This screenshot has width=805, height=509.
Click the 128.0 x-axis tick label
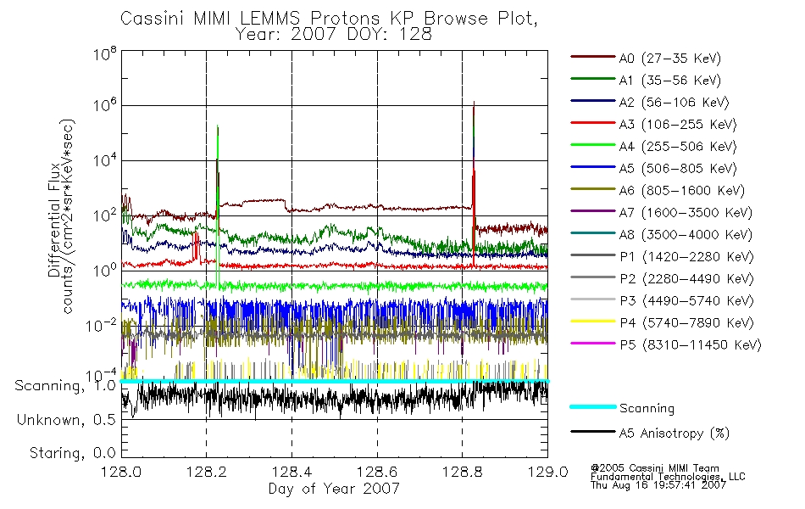[121, 472]
